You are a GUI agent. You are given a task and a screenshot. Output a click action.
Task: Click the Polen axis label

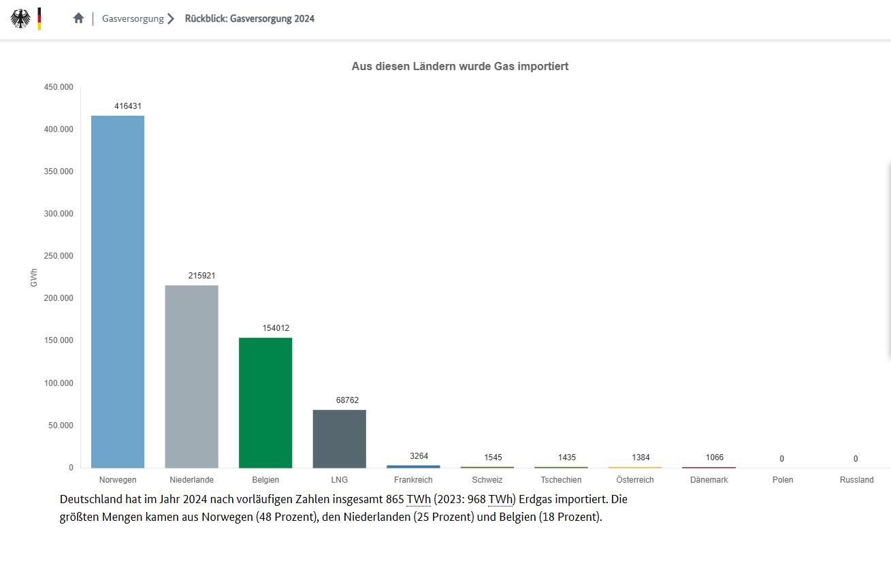coord(783,480)
